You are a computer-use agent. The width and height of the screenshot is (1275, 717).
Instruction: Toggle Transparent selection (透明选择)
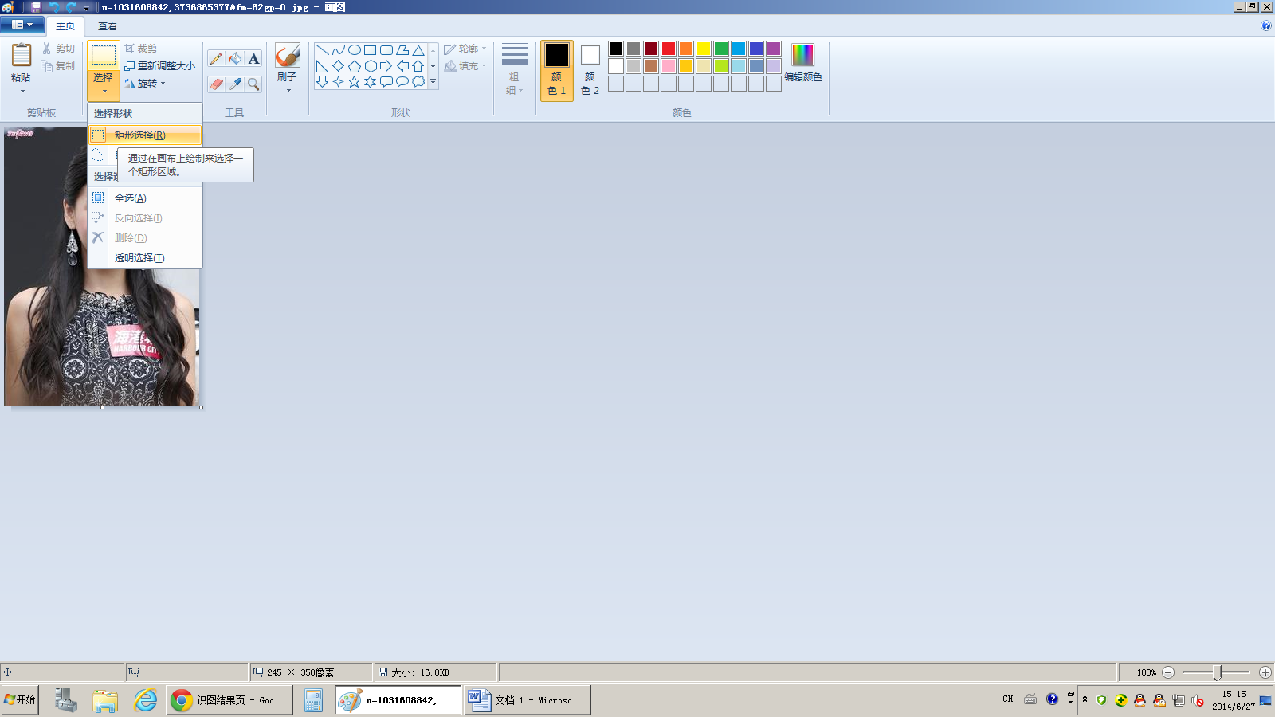click(145, 258)
